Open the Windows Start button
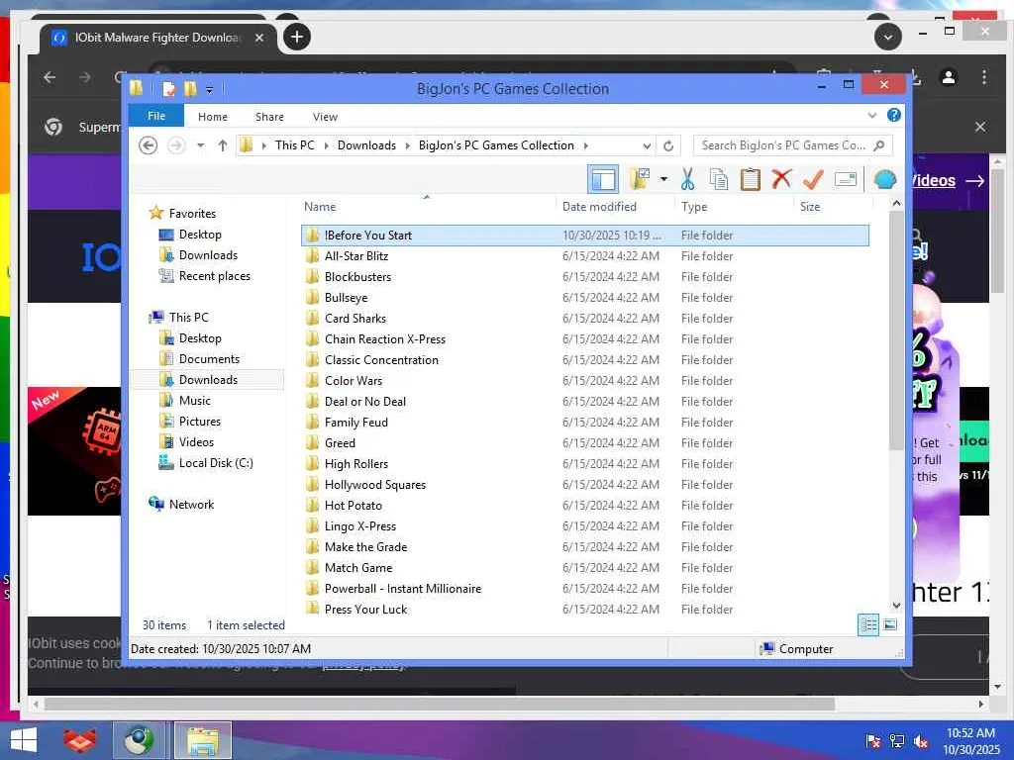The height and width of the screenshot is (760, 1014). (x=24, y=740)
